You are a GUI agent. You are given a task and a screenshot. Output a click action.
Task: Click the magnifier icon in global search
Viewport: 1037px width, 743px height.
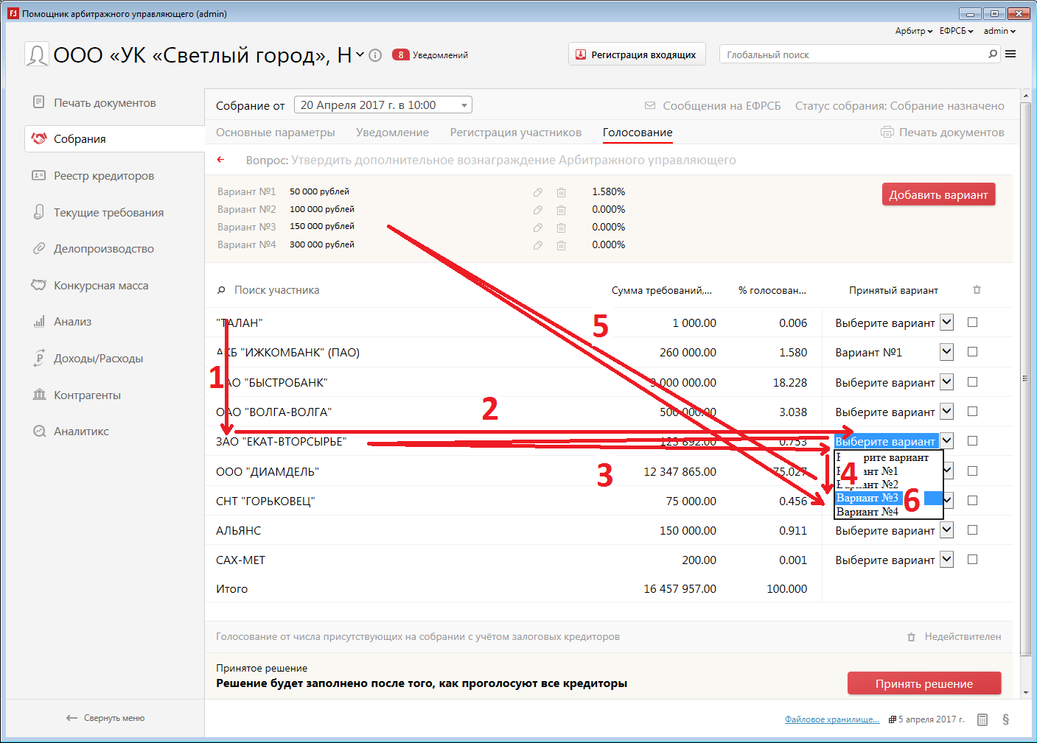(x=993, y=54)
